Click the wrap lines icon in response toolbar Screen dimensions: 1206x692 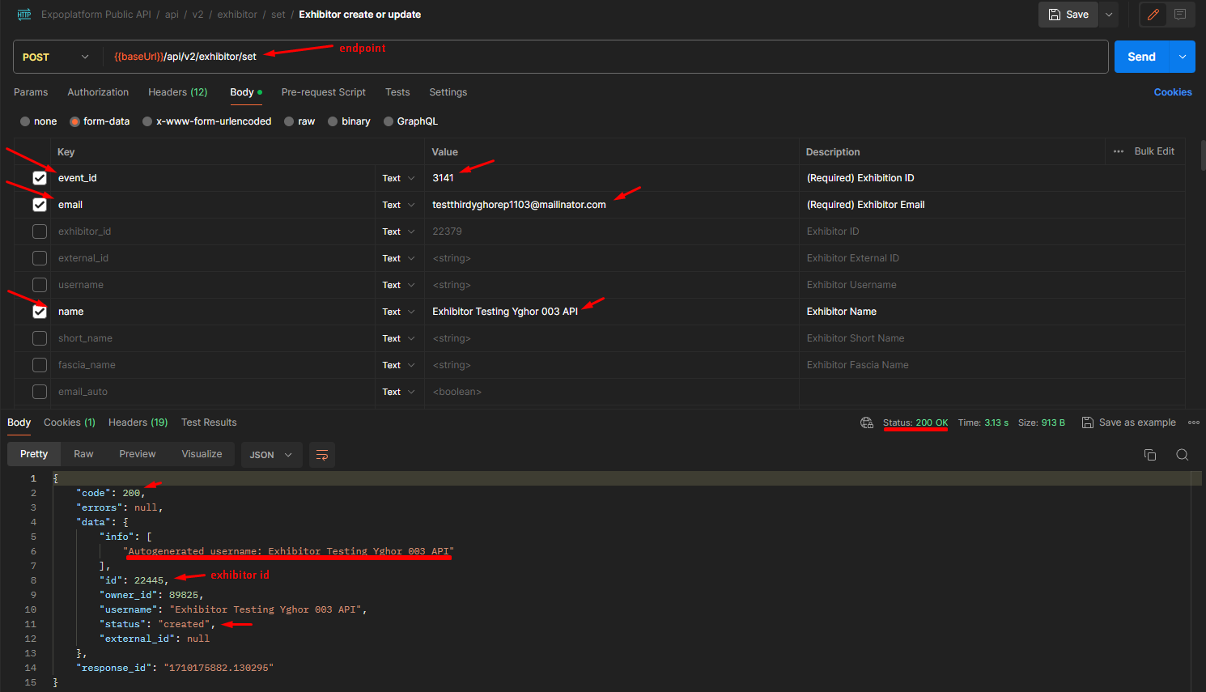(x=321, y=455)
